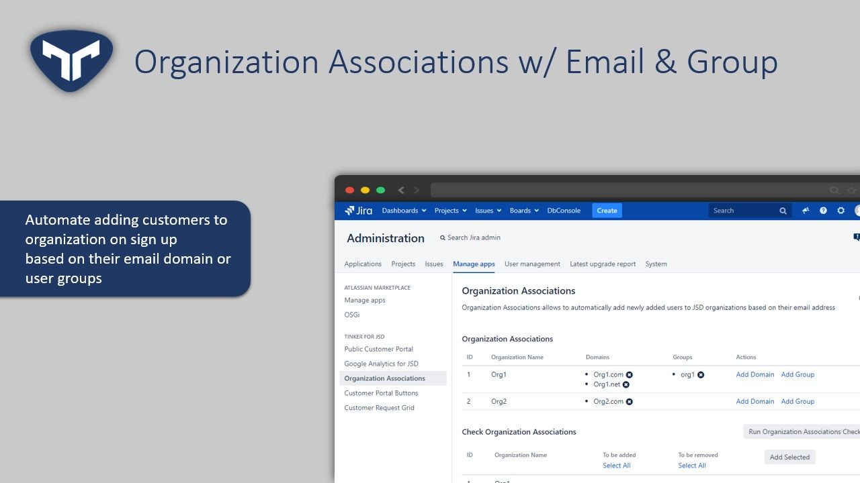Screen dimensions: 860x483
Task: Remove the org1 group
Action: [701, 375]
